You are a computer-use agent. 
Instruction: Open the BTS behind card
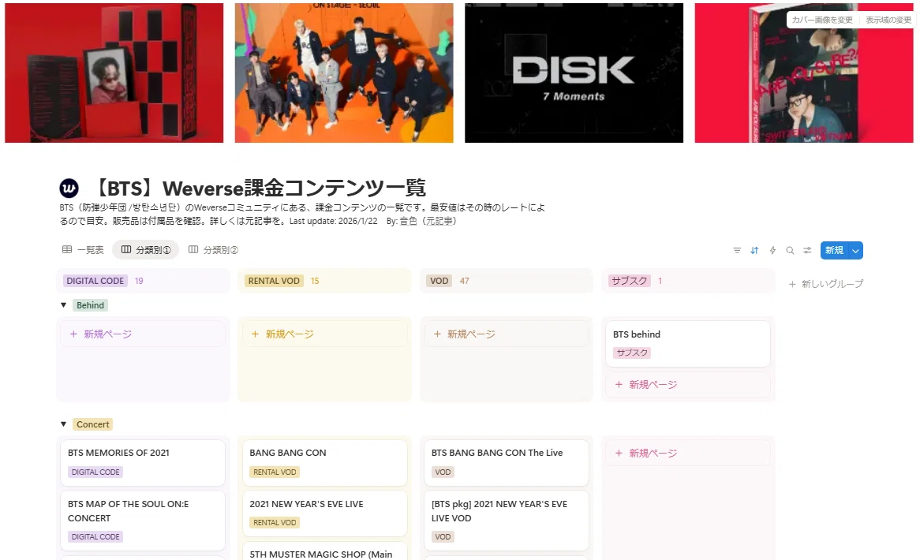click(688, 344)
